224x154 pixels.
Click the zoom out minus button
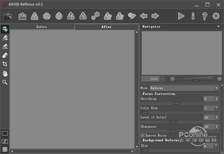pyautogui.click(x=172, y=79)
